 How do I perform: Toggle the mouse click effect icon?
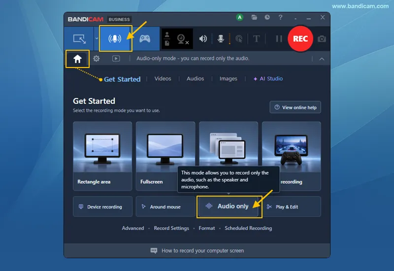(x=239, y=39)
